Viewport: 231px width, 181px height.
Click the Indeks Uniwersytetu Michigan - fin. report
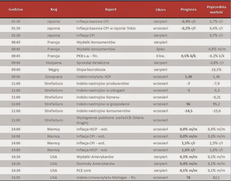[x=106, y=178]
